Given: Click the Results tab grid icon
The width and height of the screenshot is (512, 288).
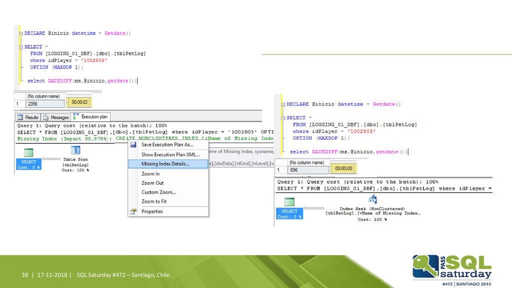Looking at the screenshot, I should tap(20, 117).
